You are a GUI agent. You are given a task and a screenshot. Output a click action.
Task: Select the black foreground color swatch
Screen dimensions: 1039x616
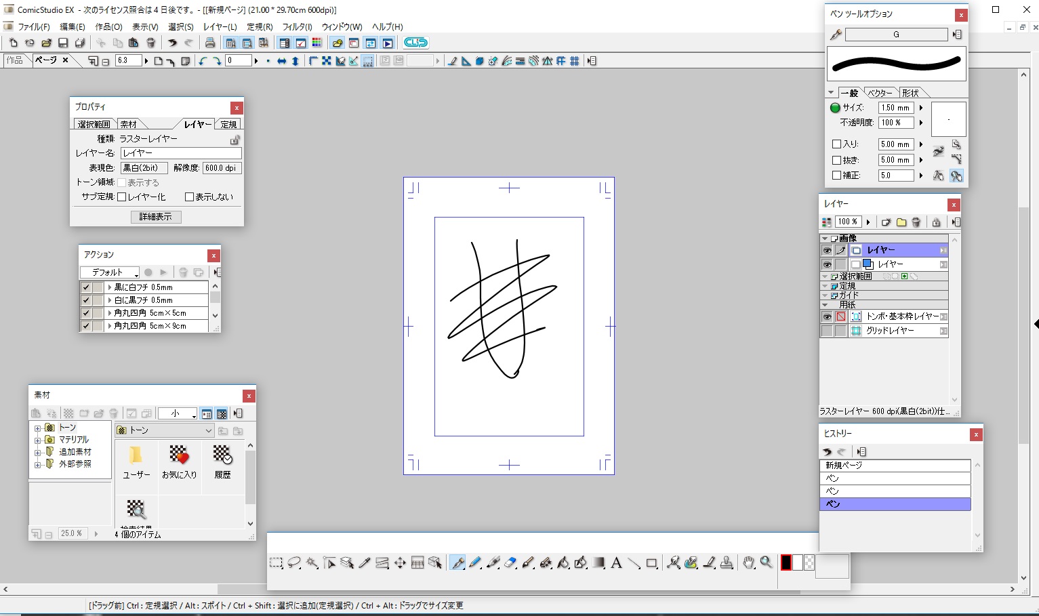coord(786,562)
